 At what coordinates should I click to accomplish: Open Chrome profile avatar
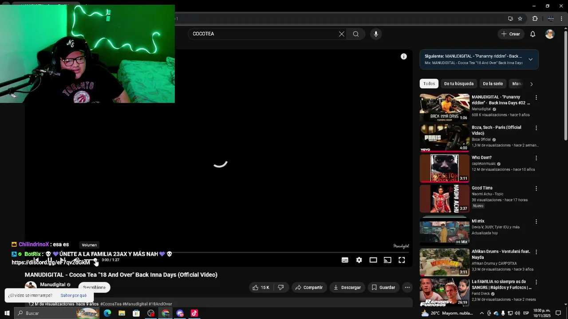click(551, 19)
